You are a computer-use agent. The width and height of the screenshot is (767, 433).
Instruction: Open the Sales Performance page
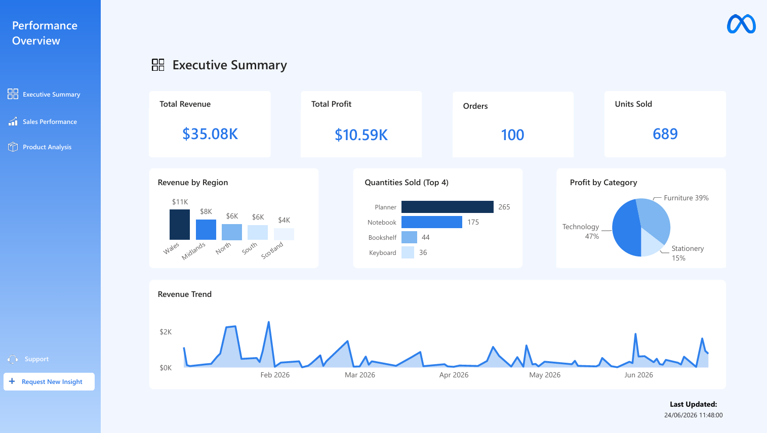click(50, 122)
